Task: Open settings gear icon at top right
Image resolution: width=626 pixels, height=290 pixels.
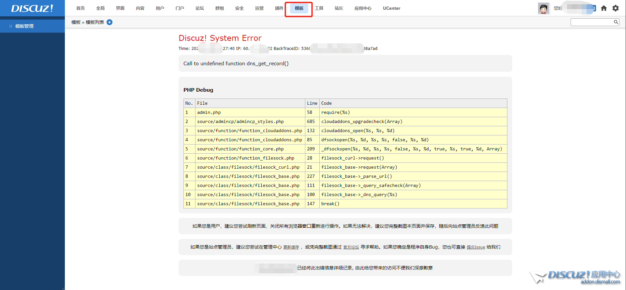Action: coord(616,8)
